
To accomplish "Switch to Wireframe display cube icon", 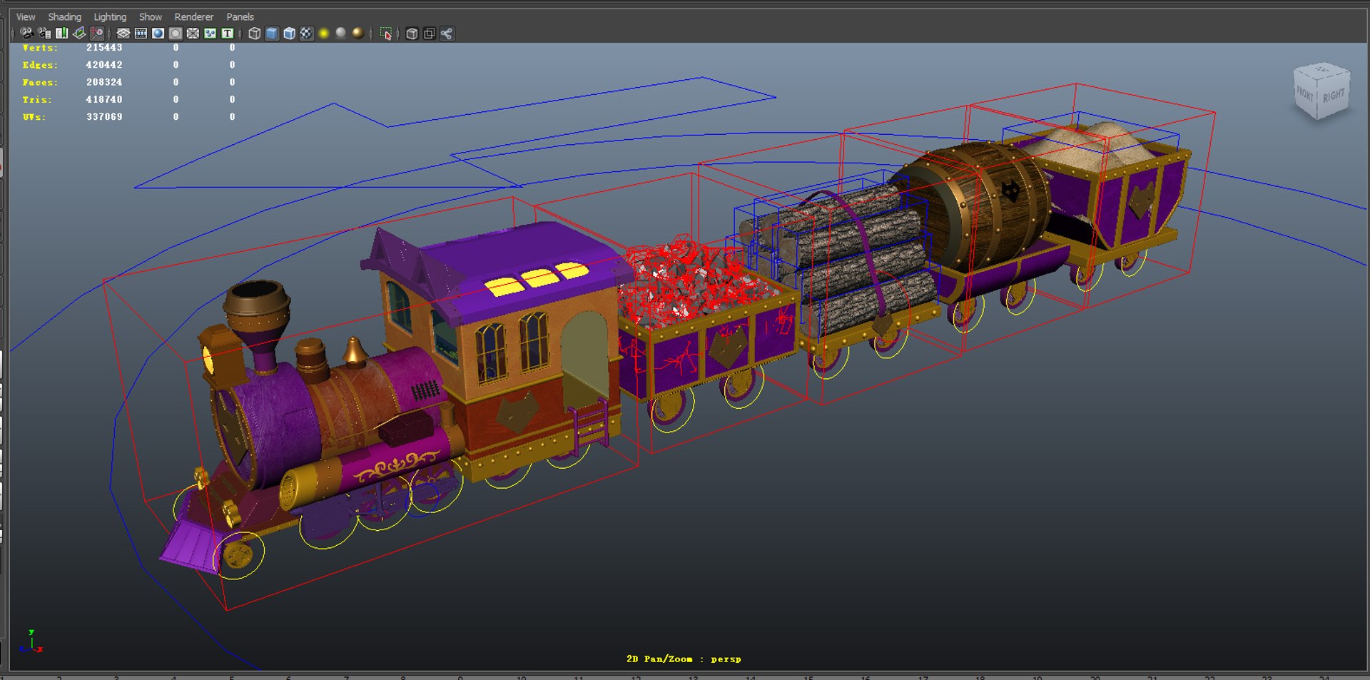I will click(x=254, y=34).
